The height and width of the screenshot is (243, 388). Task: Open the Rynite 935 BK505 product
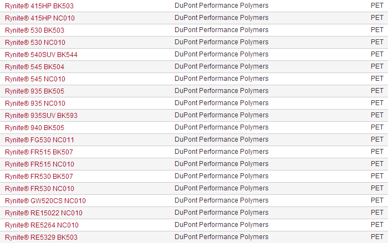point(34,91)
